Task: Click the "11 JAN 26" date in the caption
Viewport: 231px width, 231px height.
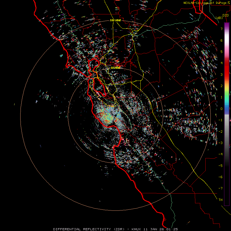Action: point(154,229)
